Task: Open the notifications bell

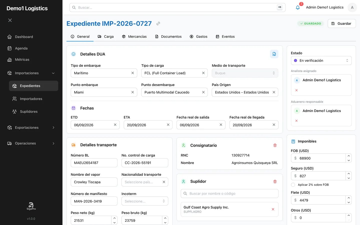Action: pyautogui.click(x=297, y=7)
